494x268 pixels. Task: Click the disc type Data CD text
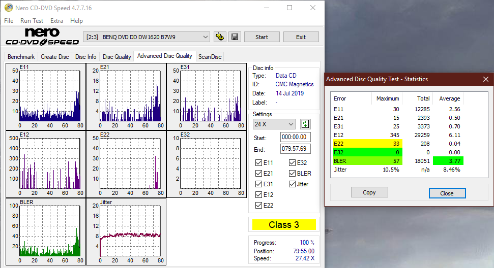286,76
